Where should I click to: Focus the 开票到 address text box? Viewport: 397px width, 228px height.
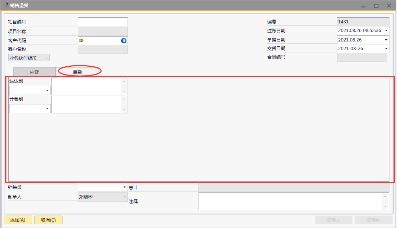87,105
